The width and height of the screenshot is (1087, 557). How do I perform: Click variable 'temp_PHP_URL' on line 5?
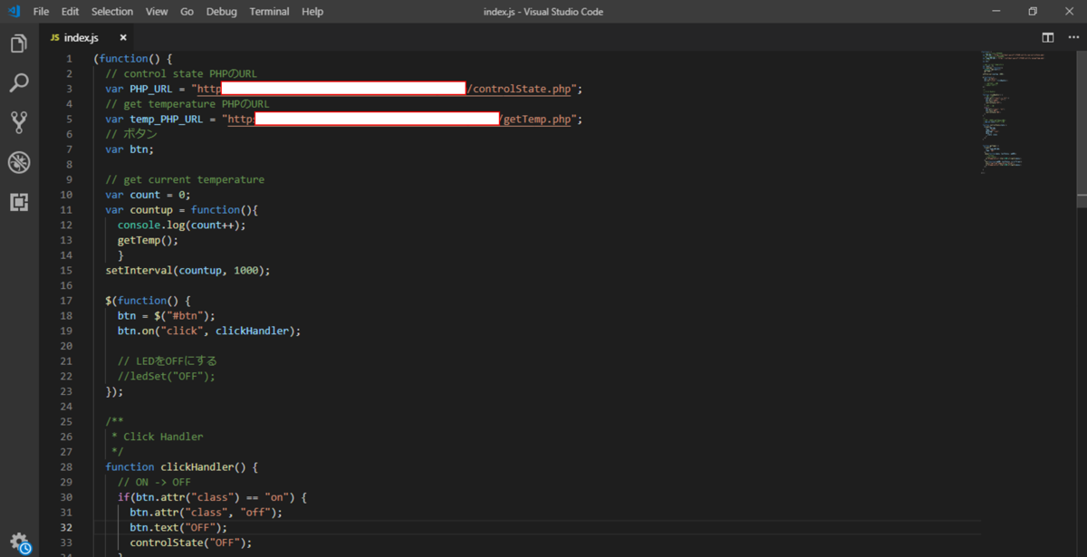coord(166,119)
